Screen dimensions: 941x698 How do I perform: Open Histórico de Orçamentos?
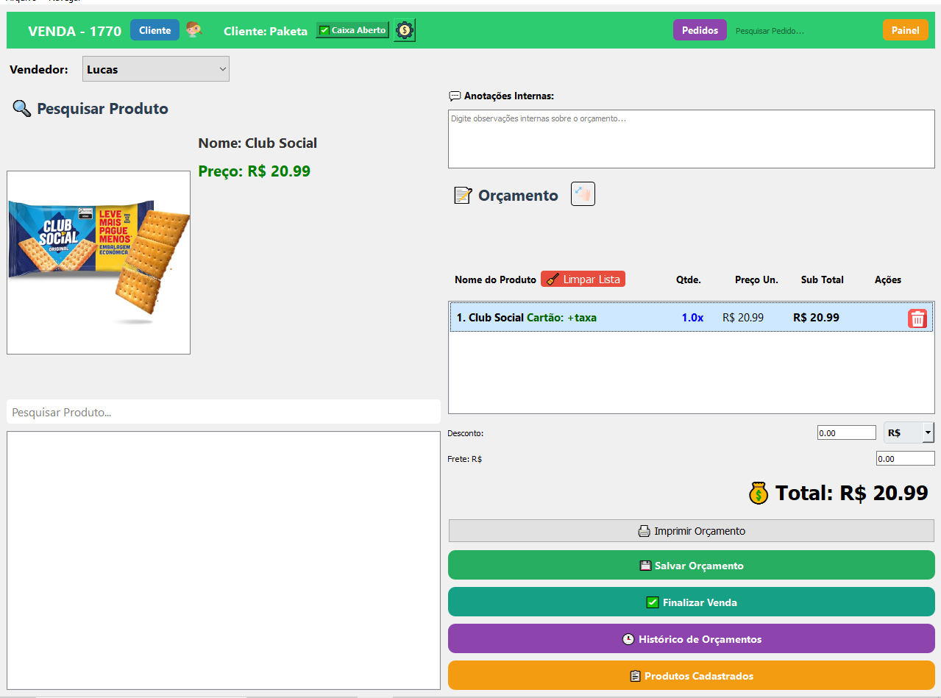691,638
